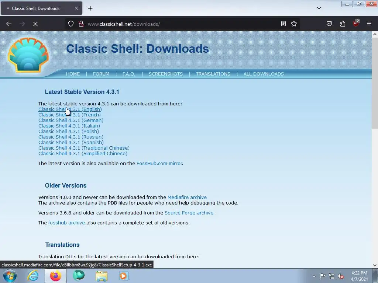Click the site security padlock icon
Image resolution: width=378 pixels, height=283 pixels.
81,24
